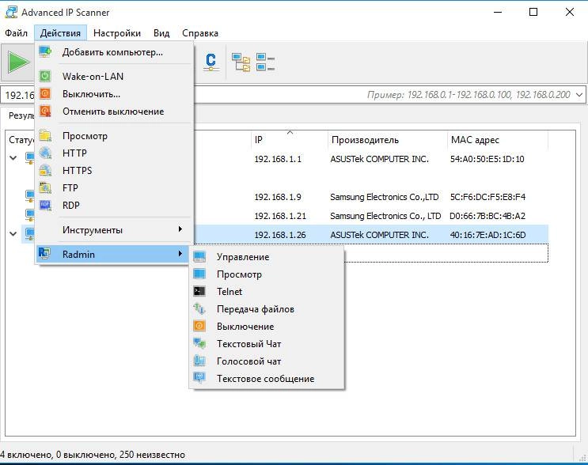Screen dimensions: 588x465
Task: Click Samsung Electronics Co.,LTD manufacturer cell
Action: point(384,197)
